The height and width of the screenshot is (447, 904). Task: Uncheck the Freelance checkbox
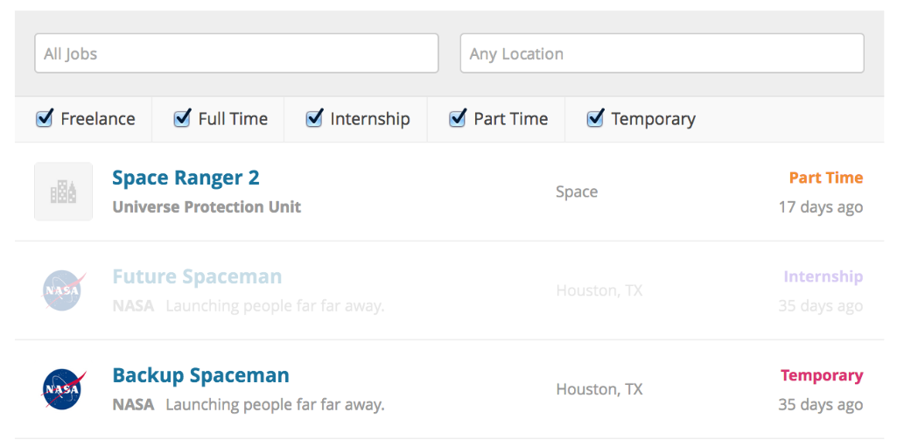45,119
